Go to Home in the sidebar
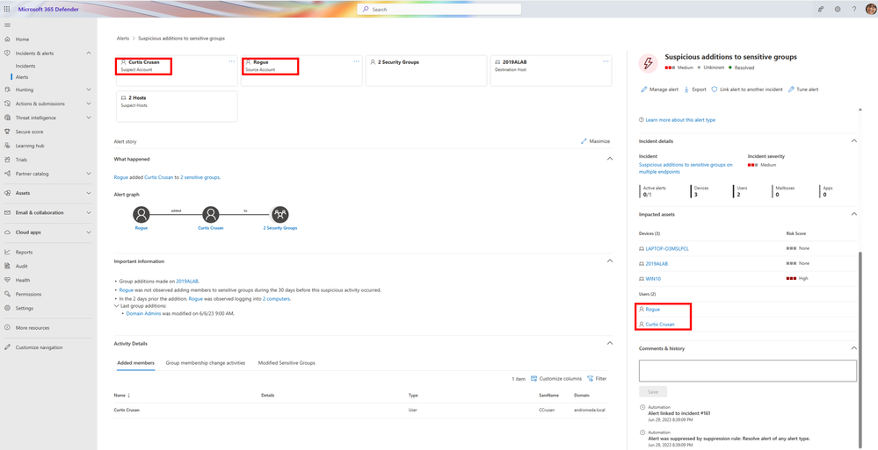 click(x=22, y=39)
